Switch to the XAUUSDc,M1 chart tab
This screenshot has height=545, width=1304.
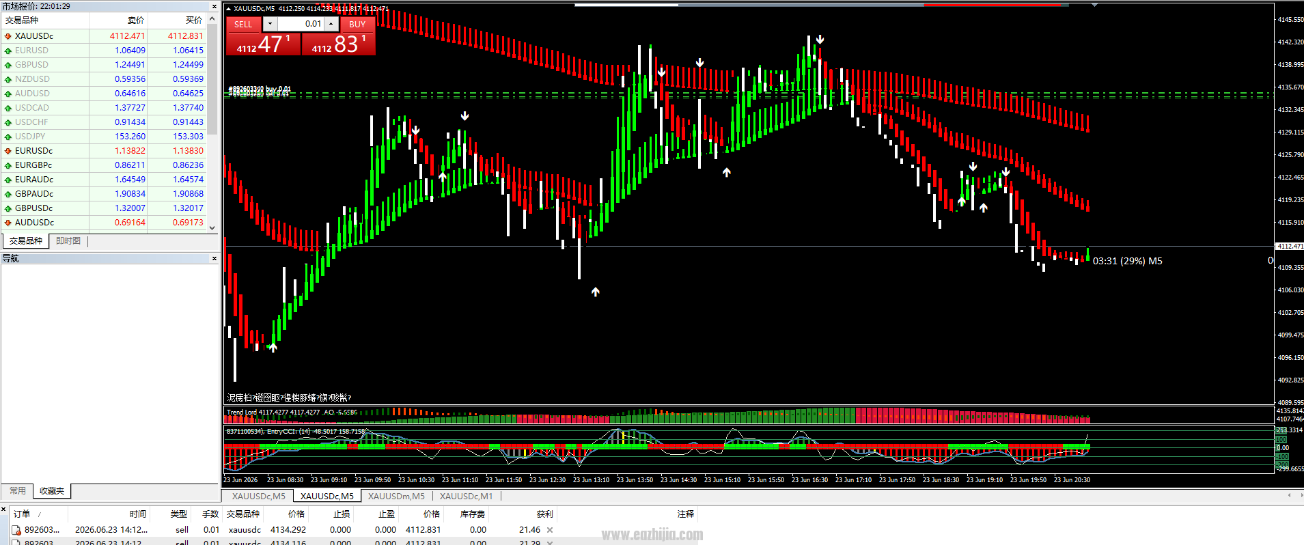pyautogui.click(x=466, y=497)
